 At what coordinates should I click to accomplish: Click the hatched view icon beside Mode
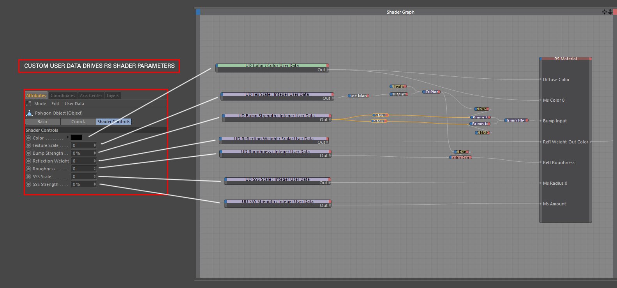(x=28, y=104)
